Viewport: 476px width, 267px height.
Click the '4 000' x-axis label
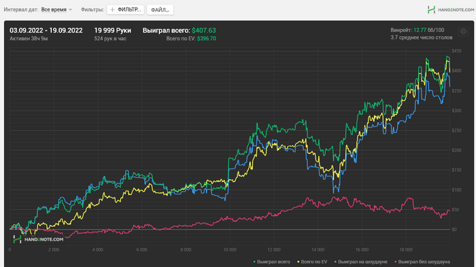[97, 250]
